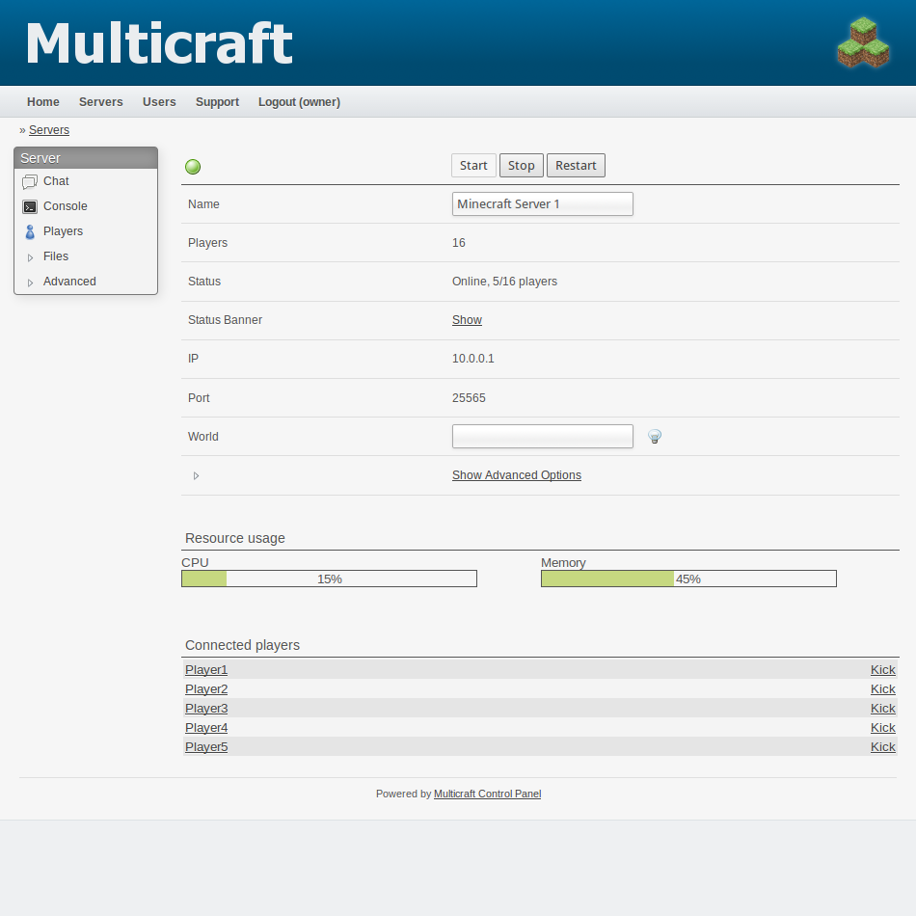Open Chat via its speech bubble icon
This screenshot has height=916, width=916.
click(30, 181)
